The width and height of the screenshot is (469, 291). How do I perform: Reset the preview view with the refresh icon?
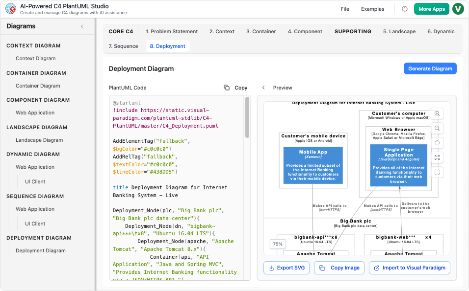click(437, 143)
